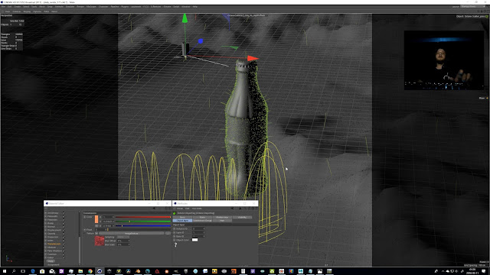
Task: Switch to the Object layer tab
Action: click(x=182, y=221)
